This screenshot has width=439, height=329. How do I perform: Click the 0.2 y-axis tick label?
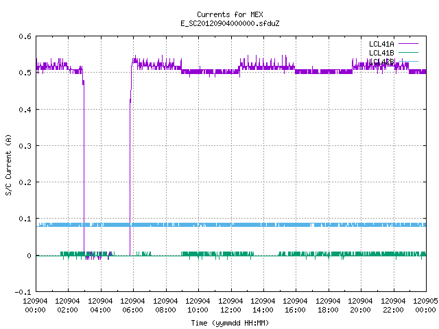(25, 182)
